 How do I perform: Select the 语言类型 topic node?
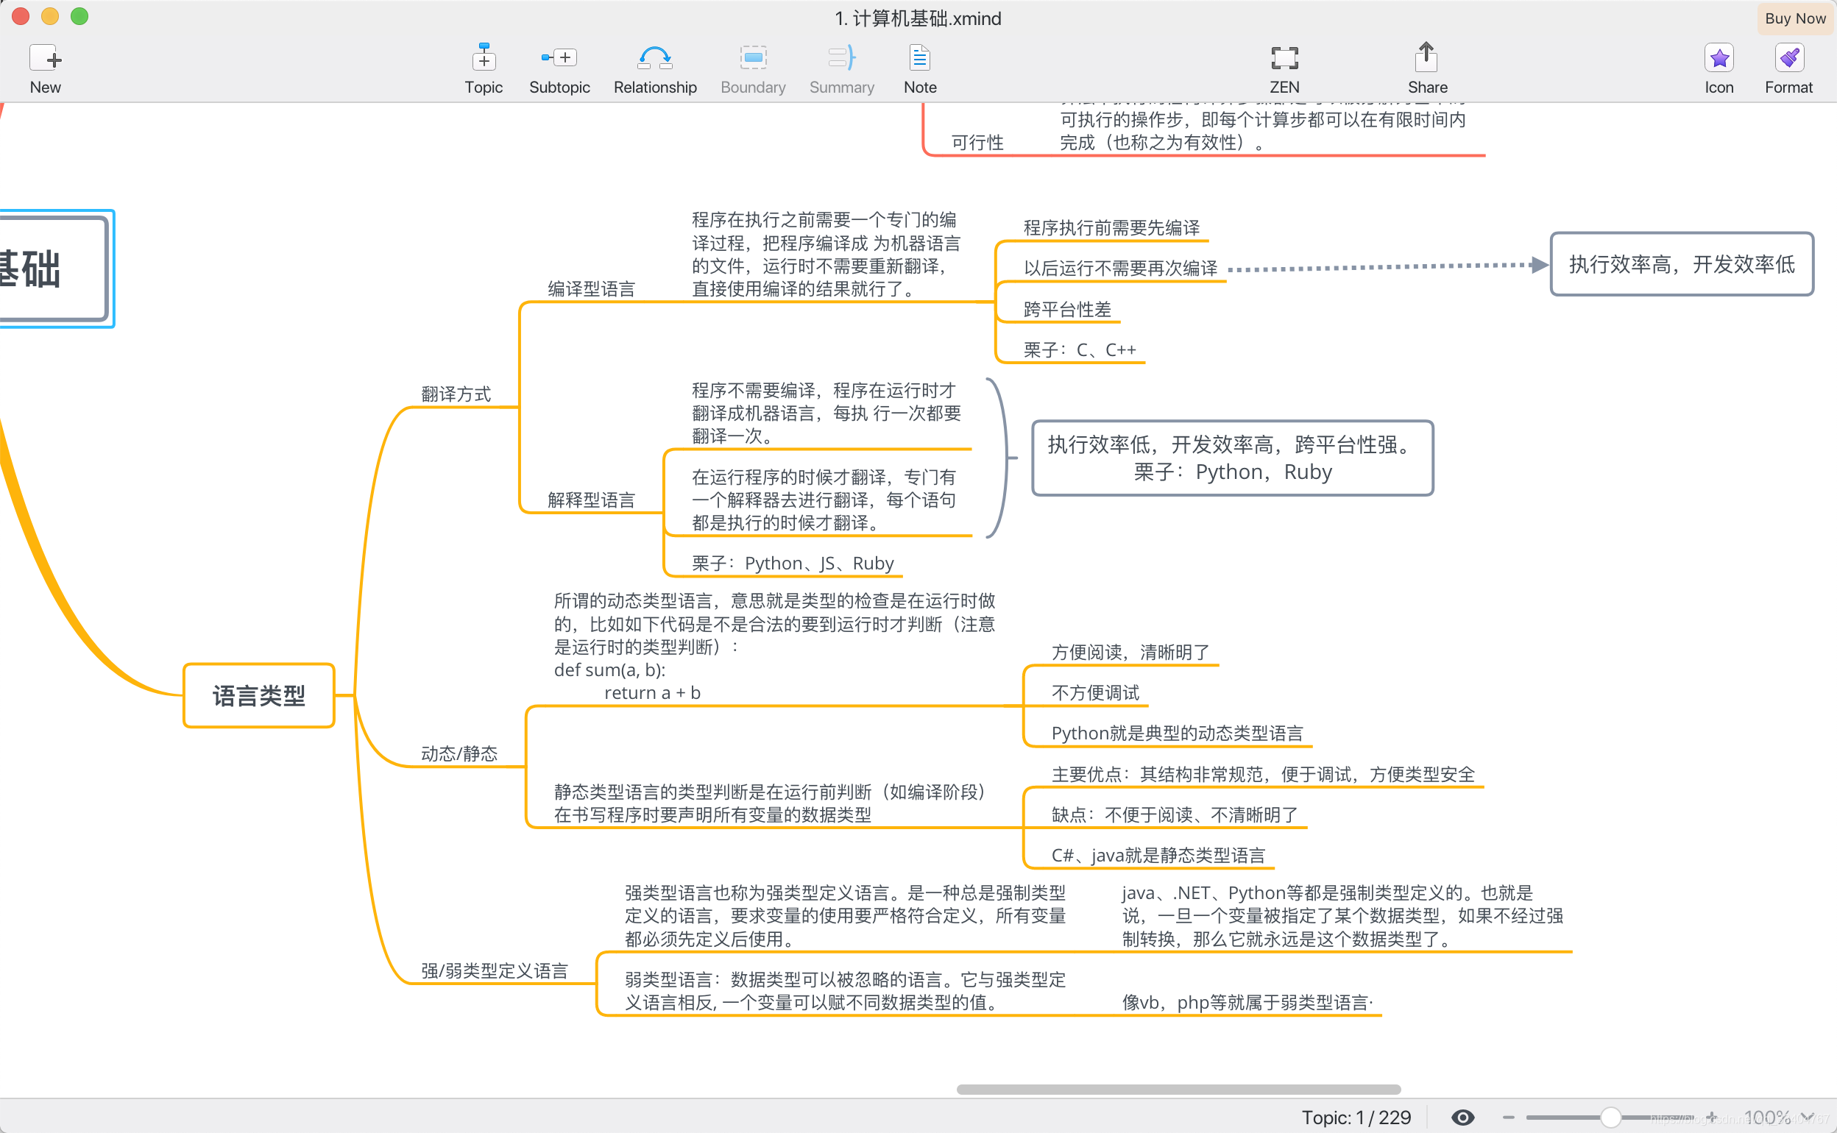click(x=258, y=695)
